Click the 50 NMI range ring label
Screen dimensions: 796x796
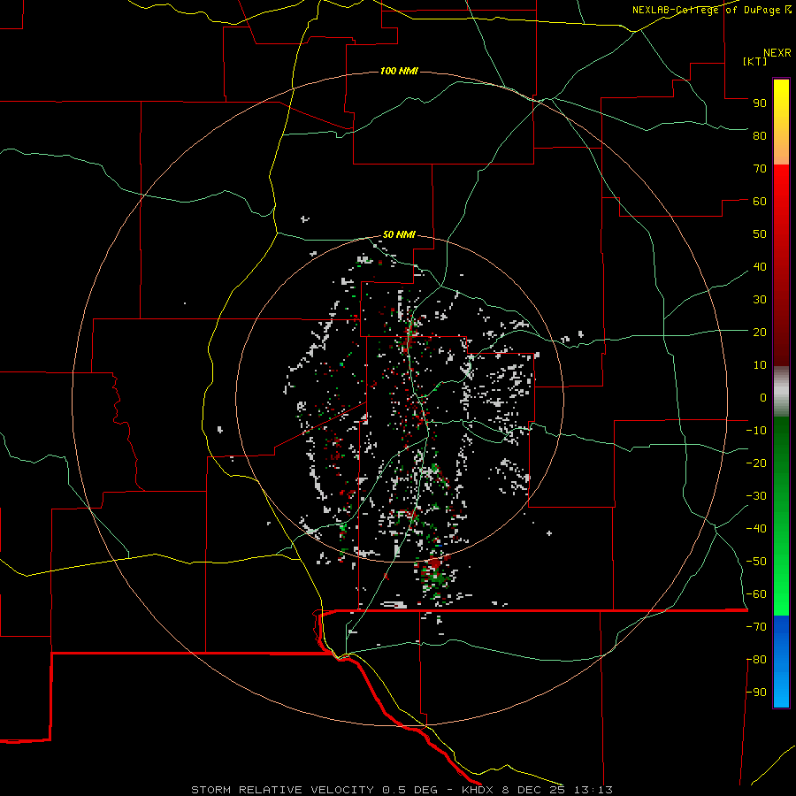[399, 234]
